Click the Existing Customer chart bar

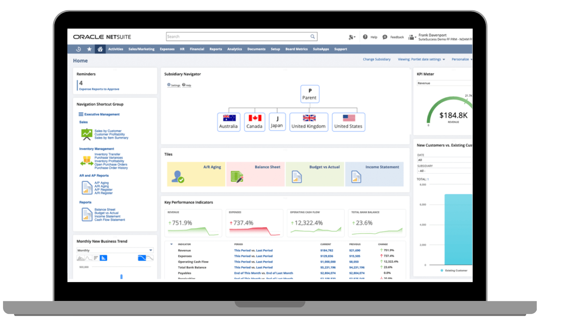[x=458, y=229]
